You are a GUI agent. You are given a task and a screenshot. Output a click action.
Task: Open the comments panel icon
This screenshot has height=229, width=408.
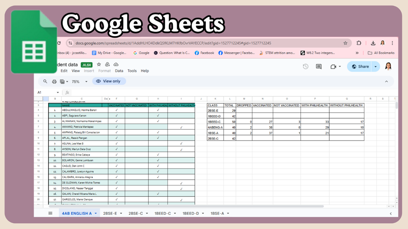(318, 67)
